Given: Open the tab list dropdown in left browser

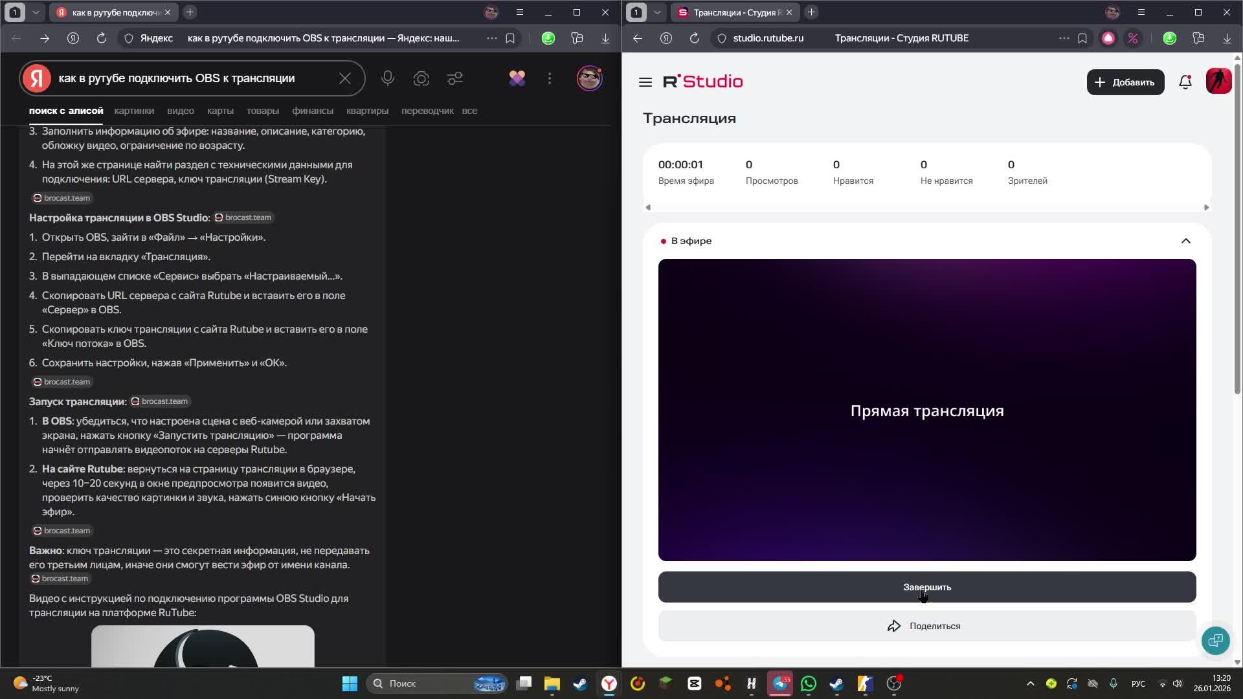Looking at the screenshot, I should pos(36,12).
